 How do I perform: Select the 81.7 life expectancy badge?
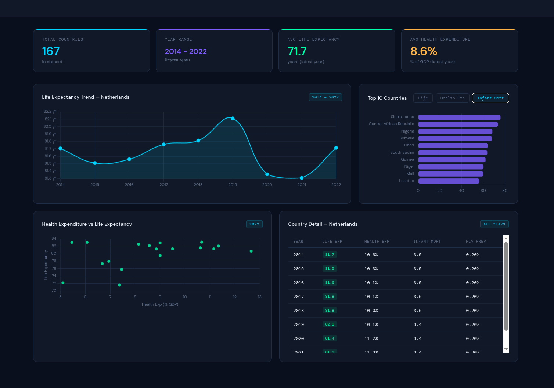(x=330, y=254)
